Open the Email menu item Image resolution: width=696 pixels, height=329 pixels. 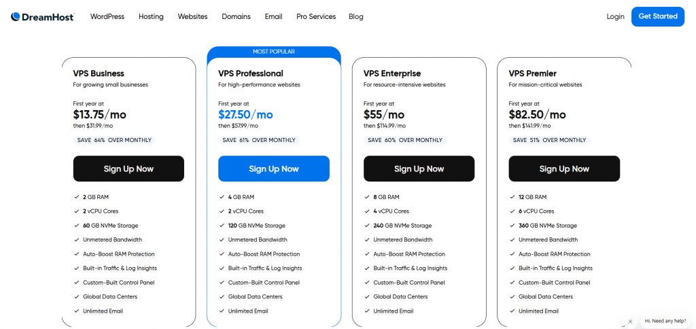tap(273, 16)
